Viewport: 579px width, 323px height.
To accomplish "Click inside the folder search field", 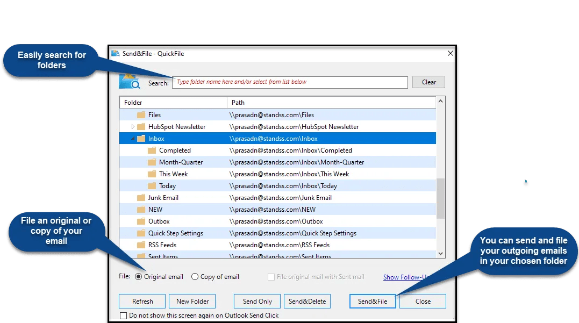I will pyautogui.click(x=290, y=82).
